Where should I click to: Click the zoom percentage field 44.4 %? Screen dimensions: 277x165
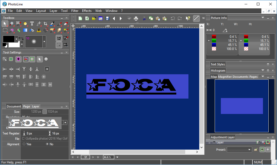tap(109, 157)
